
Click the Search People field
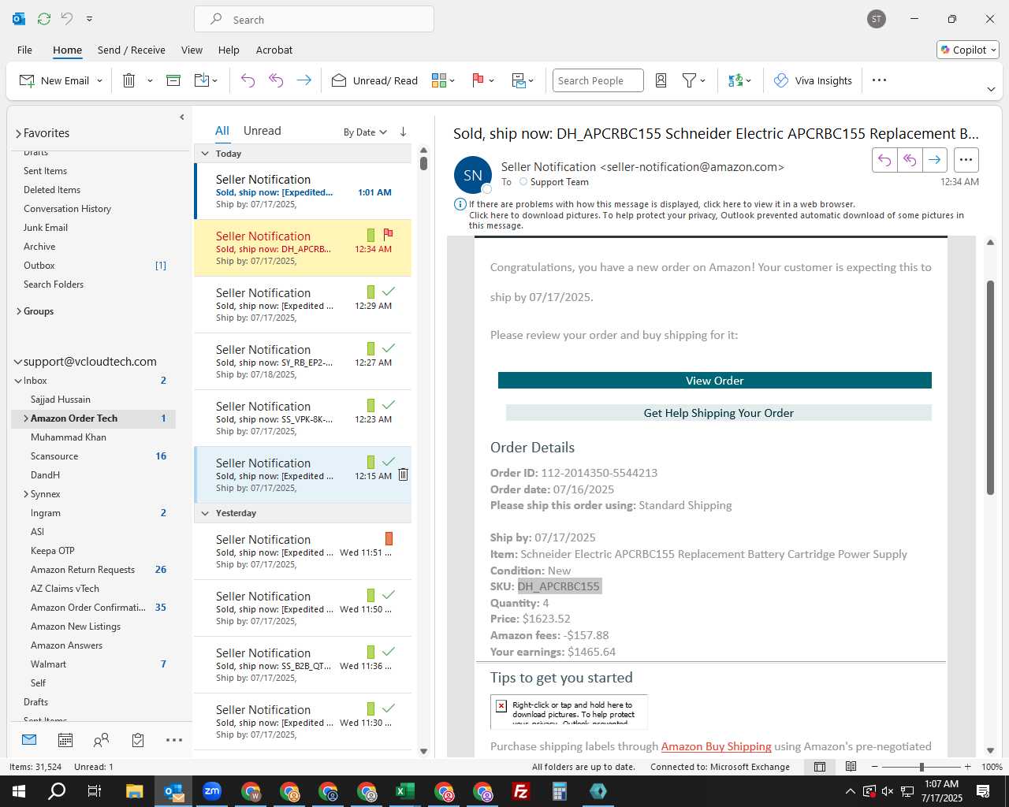coord(598,80)
